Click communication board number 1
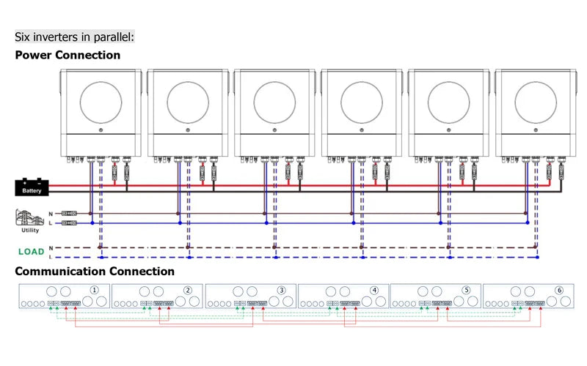Image resolution: width=587 pixels, height=366 pixels. [65, 296]
